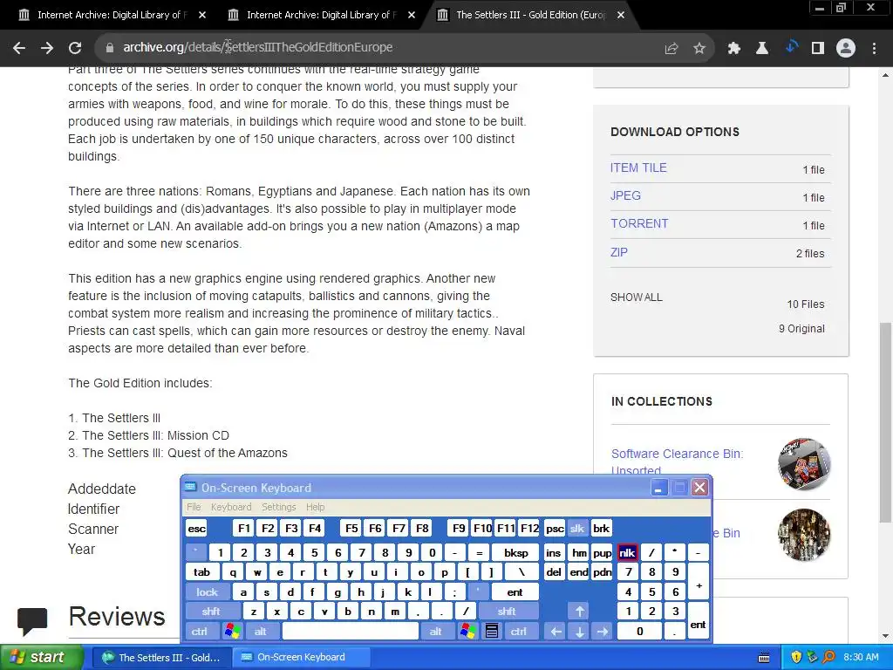Click the magnifier search tray icon
This screenshot has height=670, width=893.
pyautogui.click(x=829, y=658)
